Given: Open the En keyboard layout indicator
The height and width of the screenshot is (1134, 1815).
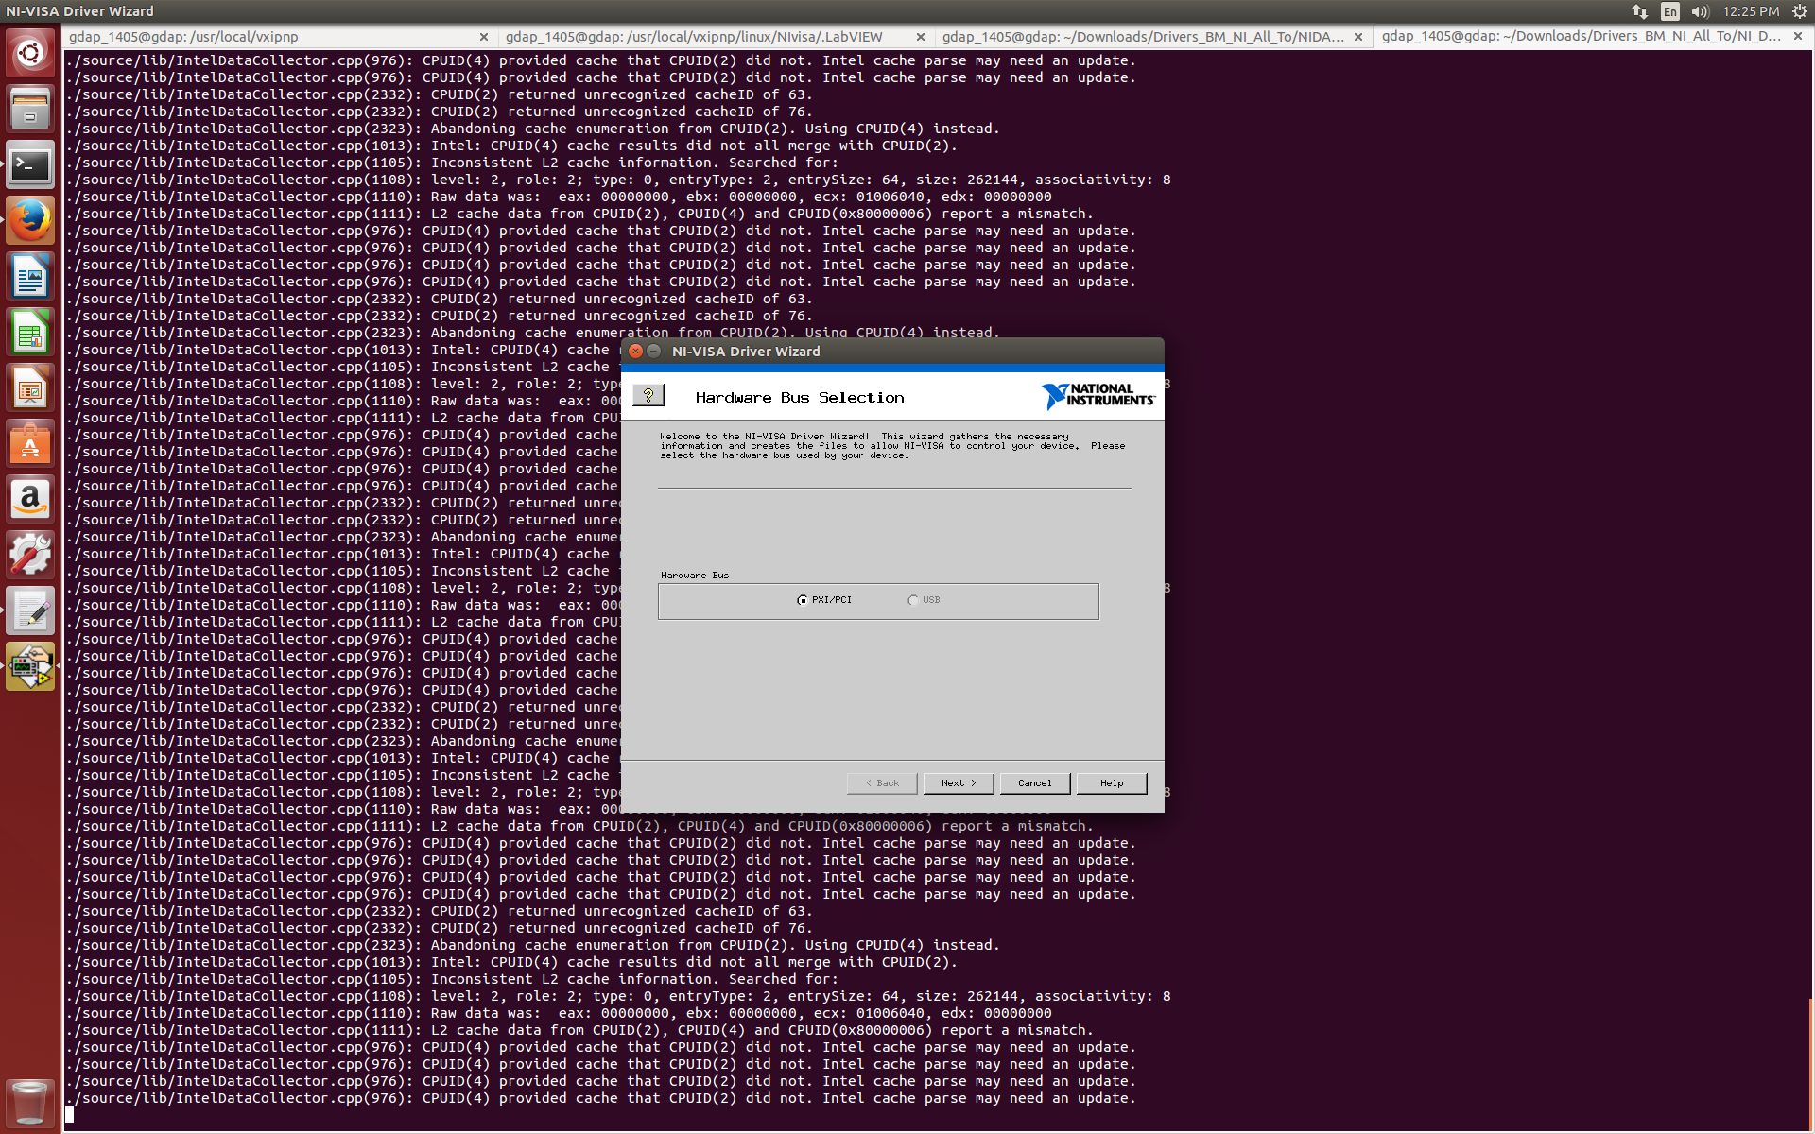Looking at the screenshot, I should [1670, 11].
